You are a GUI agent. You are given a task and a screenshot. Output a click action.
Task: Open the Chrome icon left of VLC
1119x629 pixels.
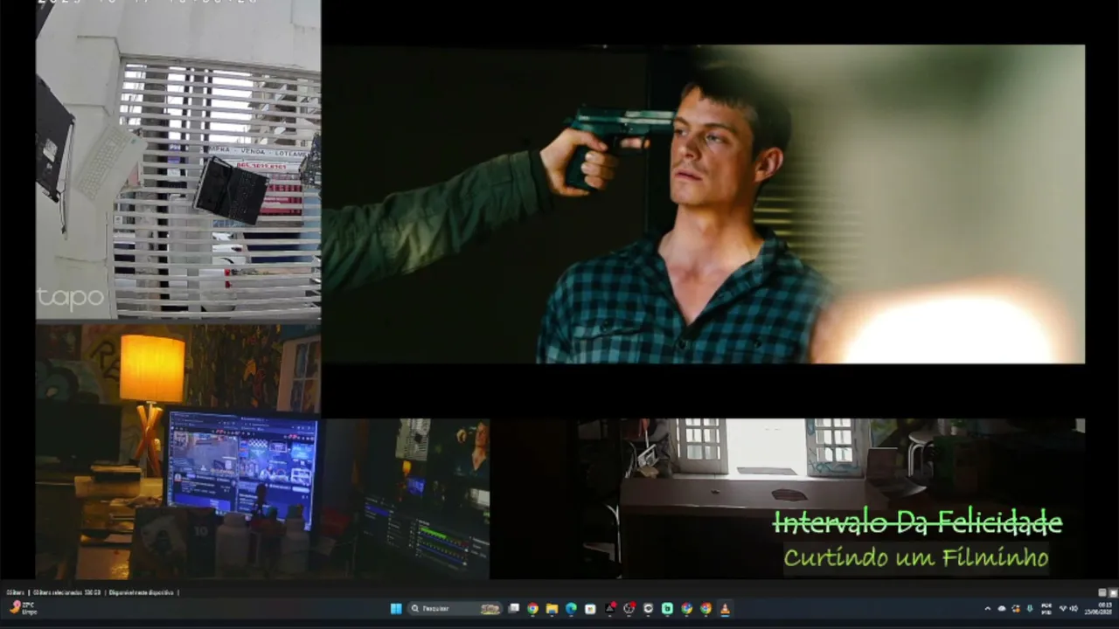click(705, 609)
